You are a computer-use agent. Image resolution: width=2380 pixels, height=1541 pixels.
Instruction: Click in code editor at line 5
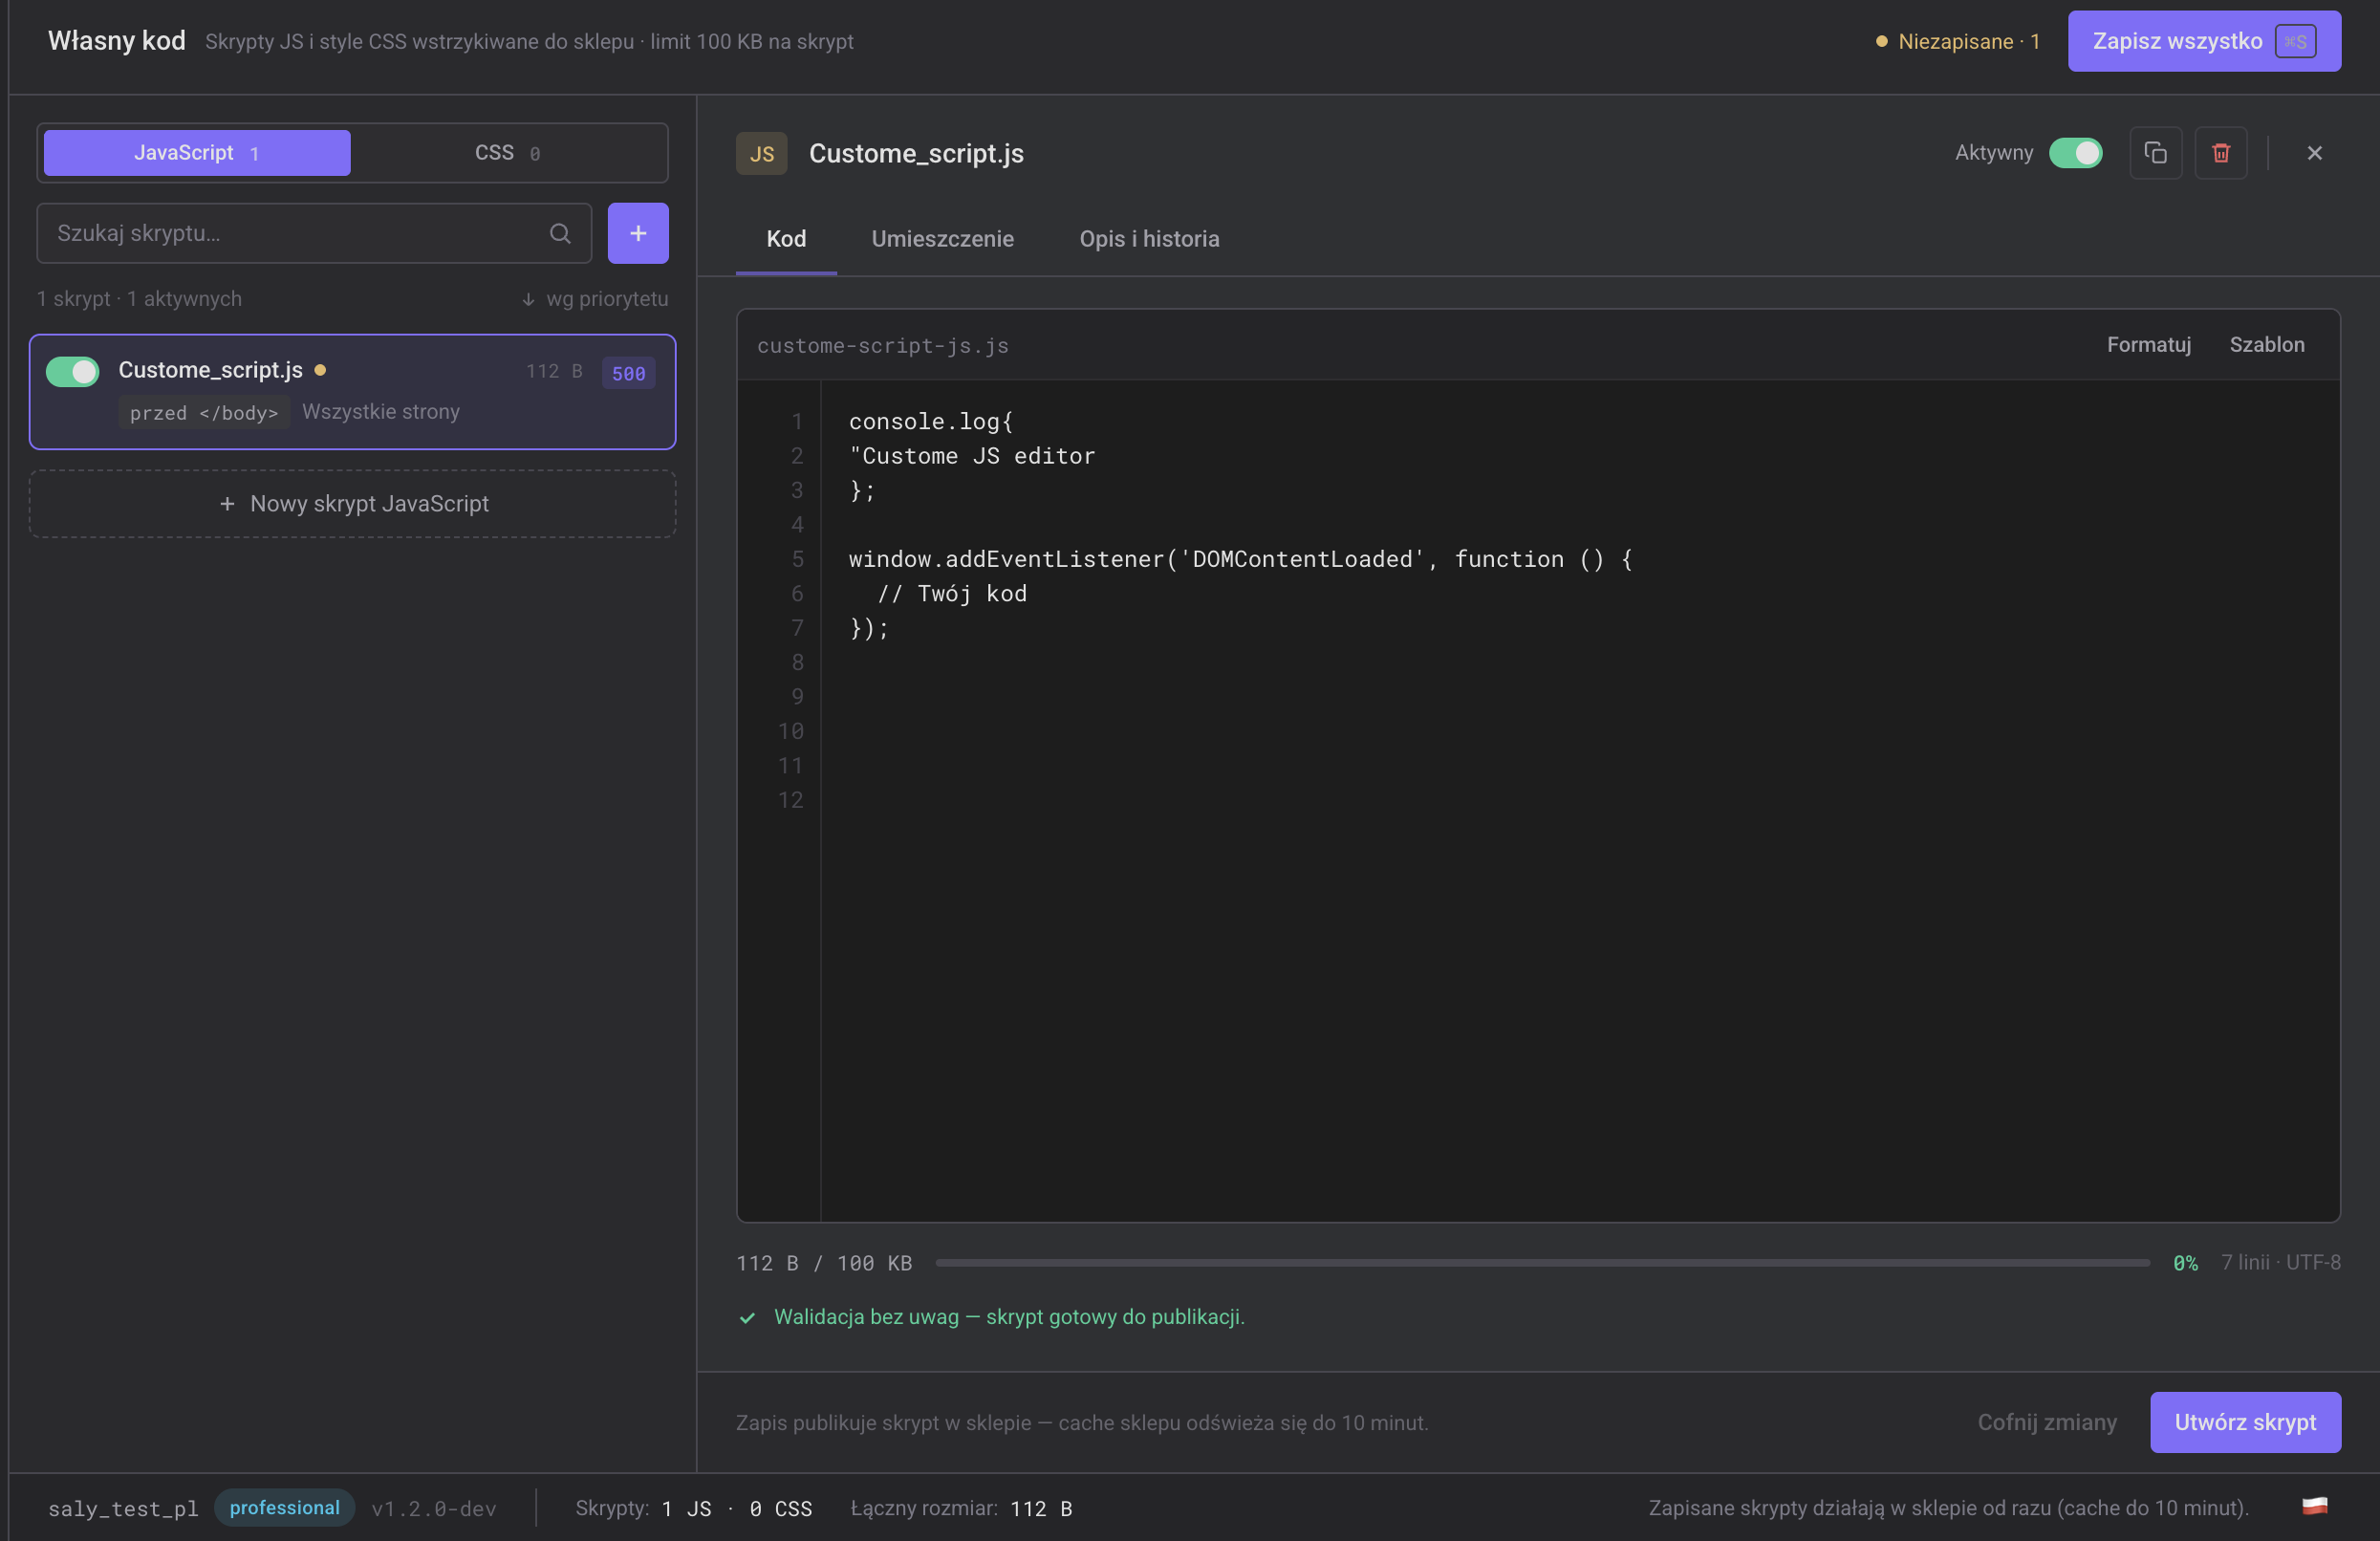1240,559
